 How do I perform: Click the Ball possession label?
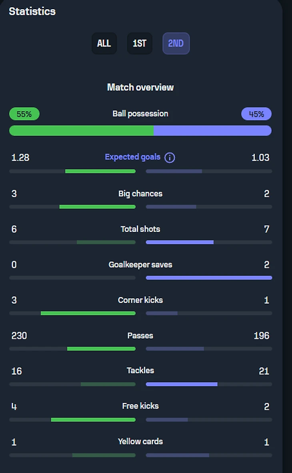pyautogui.click(x=140, y=114)
